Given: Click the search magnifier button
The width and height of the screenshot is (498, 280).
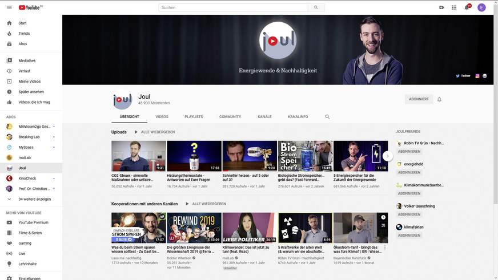Looking at the screenshot, I should tap(316, 7).
